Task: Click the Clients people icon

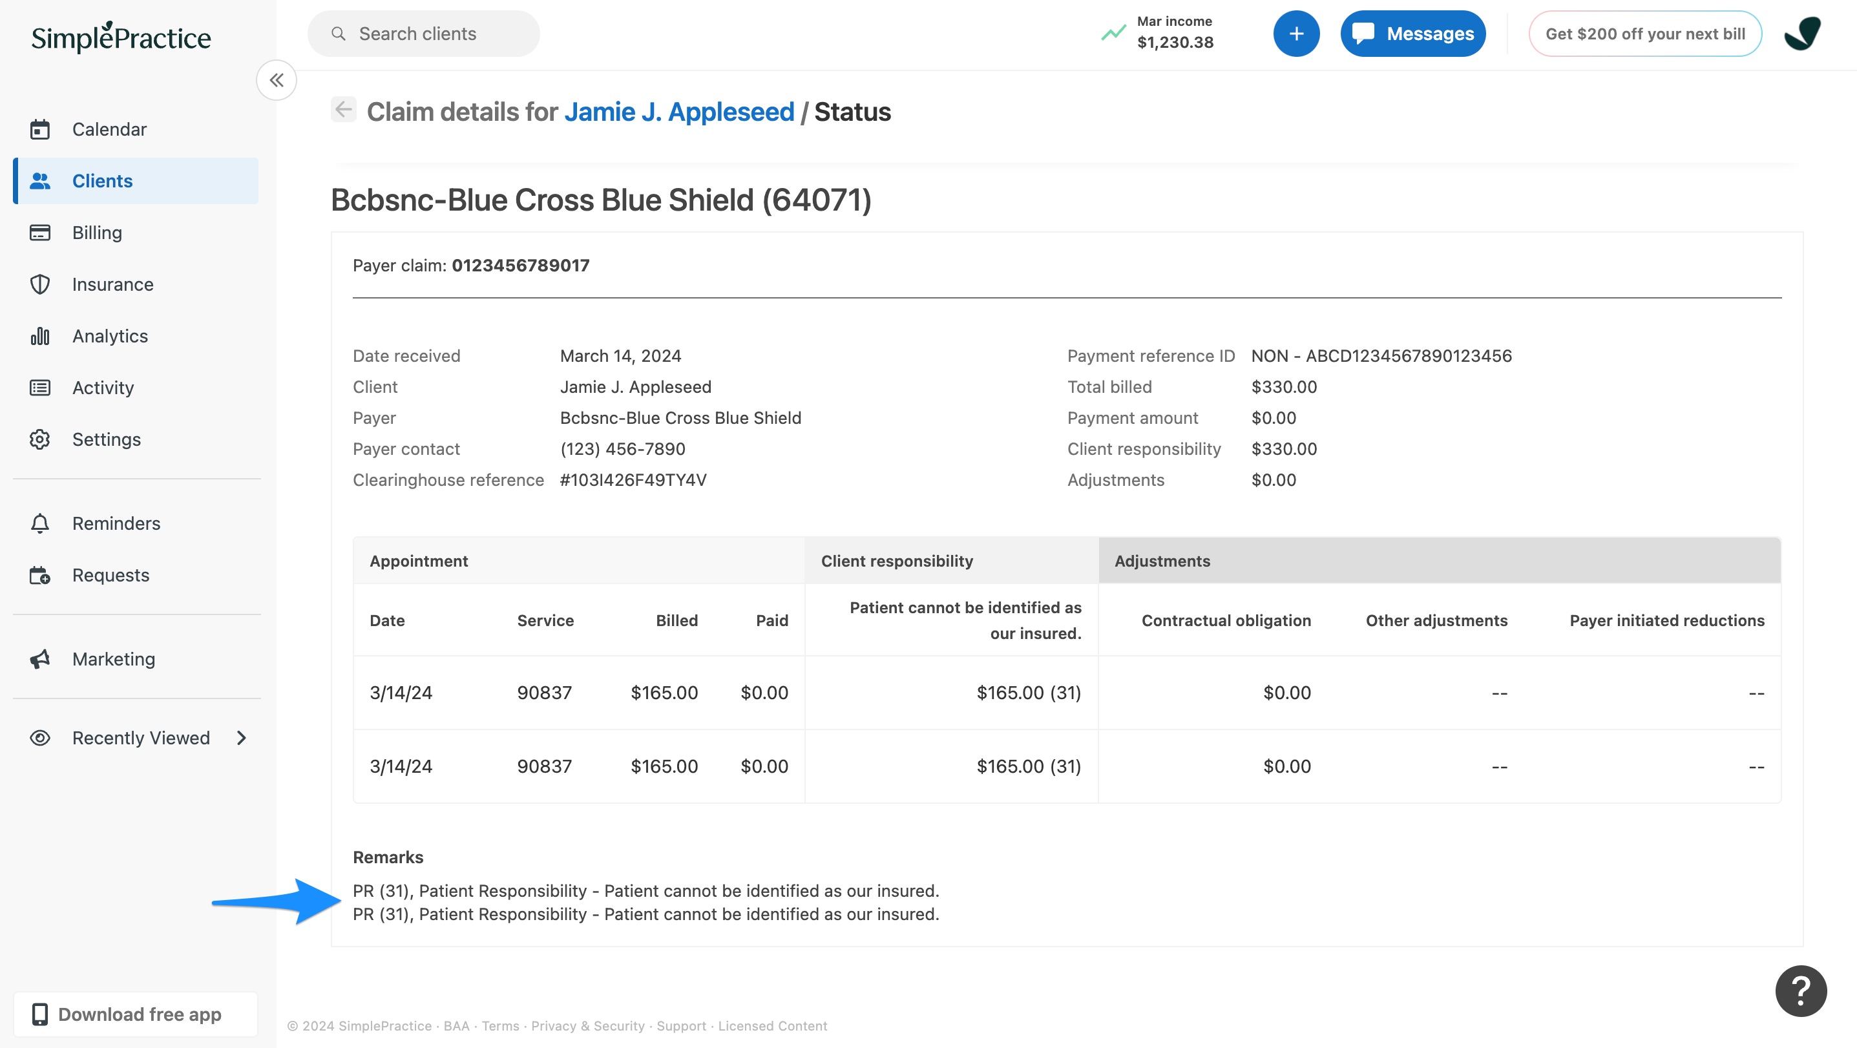Action: [x=39, y=181]
